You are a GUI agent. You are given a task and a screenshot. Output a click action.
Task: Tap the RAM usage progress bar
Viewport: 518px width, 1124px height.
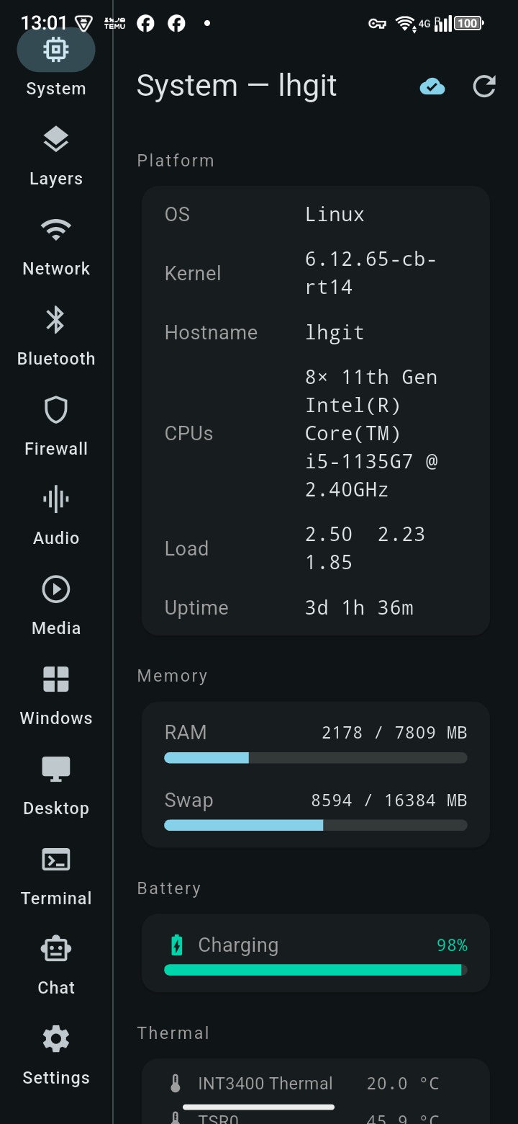[x=316, y=758]
